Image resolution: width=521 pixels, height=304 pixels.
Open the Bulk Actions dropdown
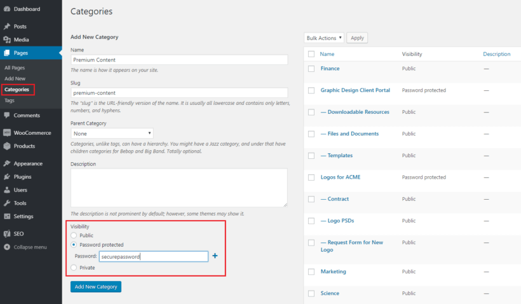(x=324, y=38)
